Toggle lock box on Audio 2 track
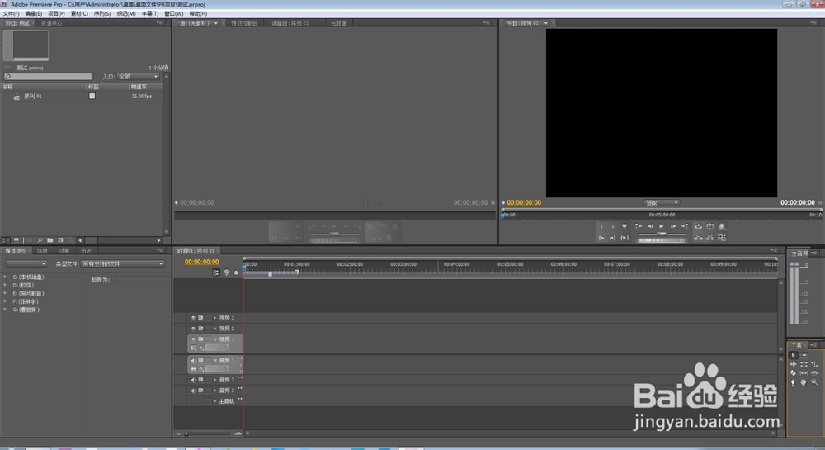 point(209,380)
